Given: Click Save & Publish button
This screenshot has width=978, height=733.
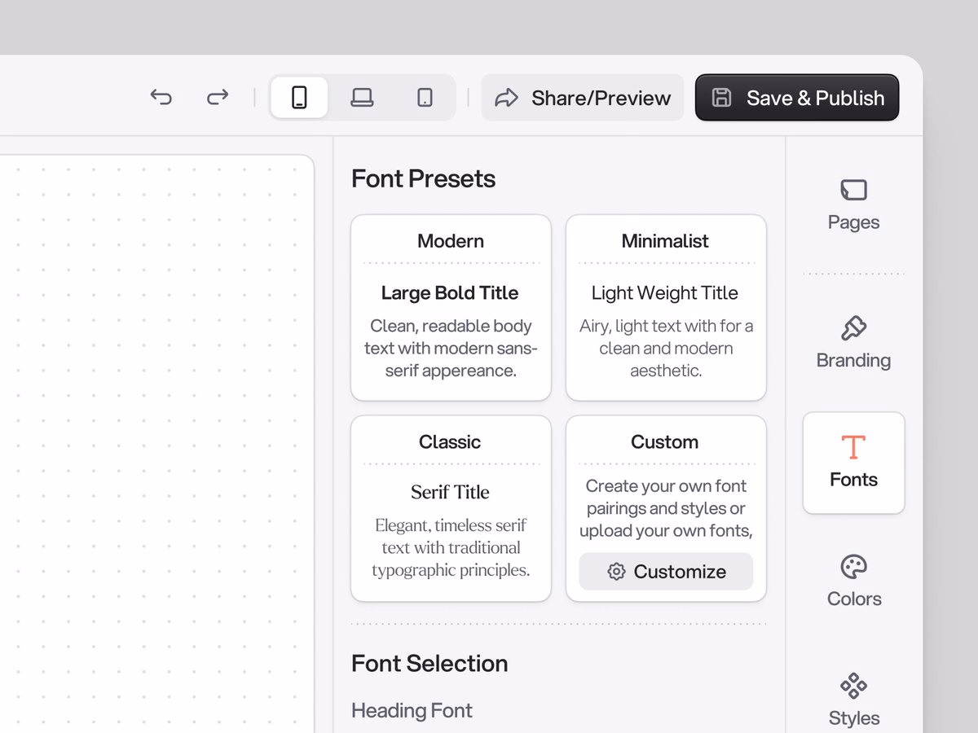Looking at the screenshot, I should (797, 98).
